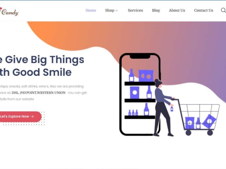Open the About Us page

177,10
